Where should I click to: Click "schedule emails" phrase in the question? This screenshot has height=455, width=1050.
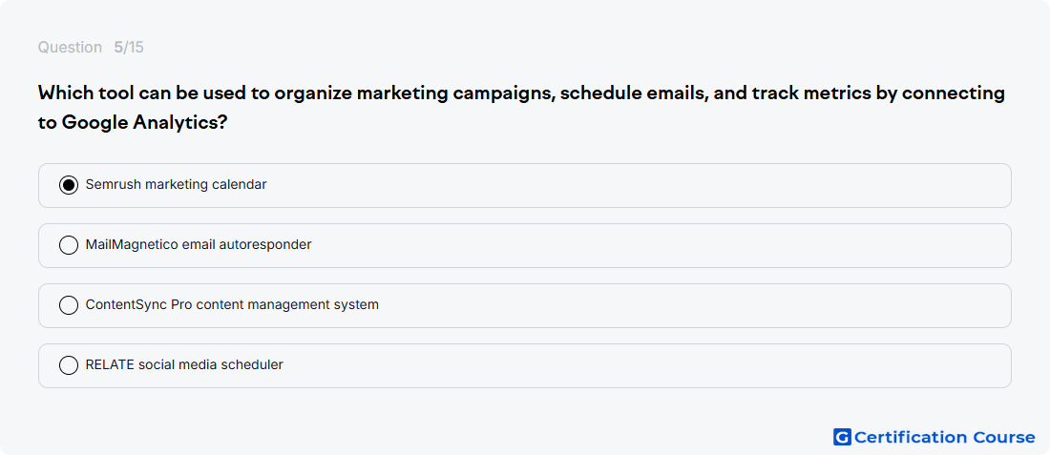coord(634,93)
